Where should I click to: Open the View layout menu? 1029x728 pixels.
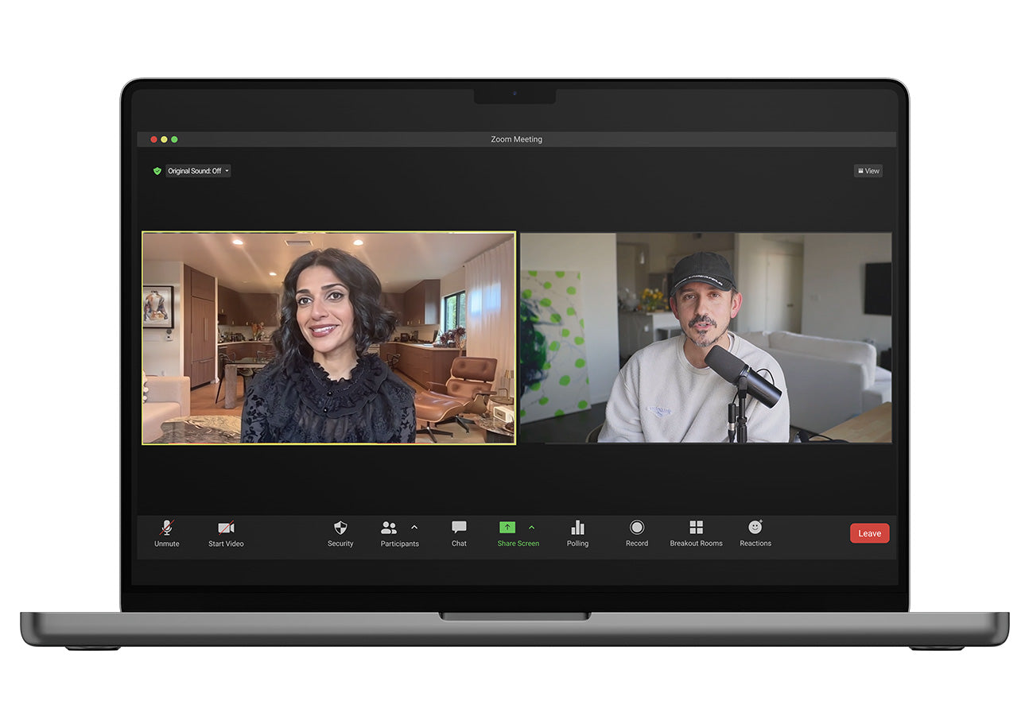[868, 171]
